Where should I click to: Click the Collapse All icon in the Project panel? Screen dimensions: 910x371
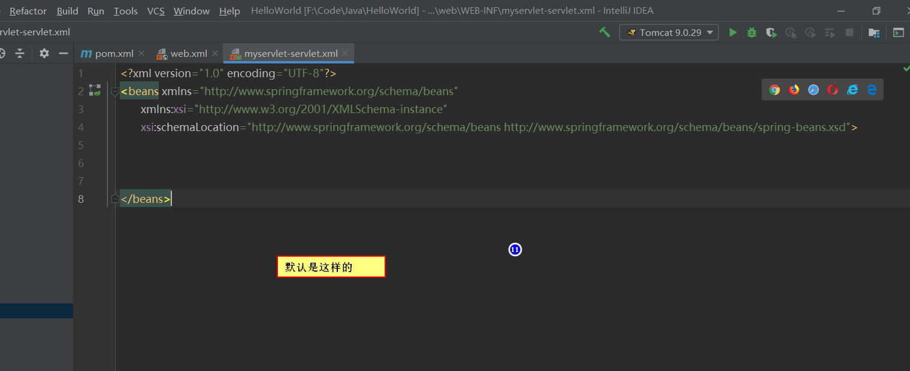20,53
